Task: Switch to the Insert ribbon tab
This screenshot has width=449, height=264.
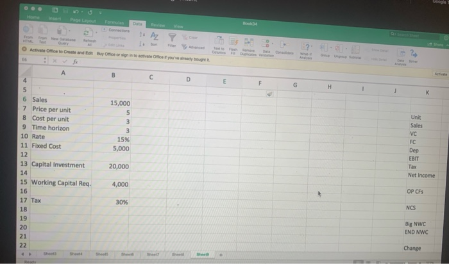Action: point(55,19)
